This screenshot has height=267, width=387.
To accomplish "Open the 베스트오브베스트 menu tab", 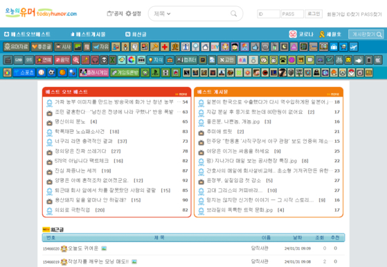I will pyautogui.click(x=28, y=34).
